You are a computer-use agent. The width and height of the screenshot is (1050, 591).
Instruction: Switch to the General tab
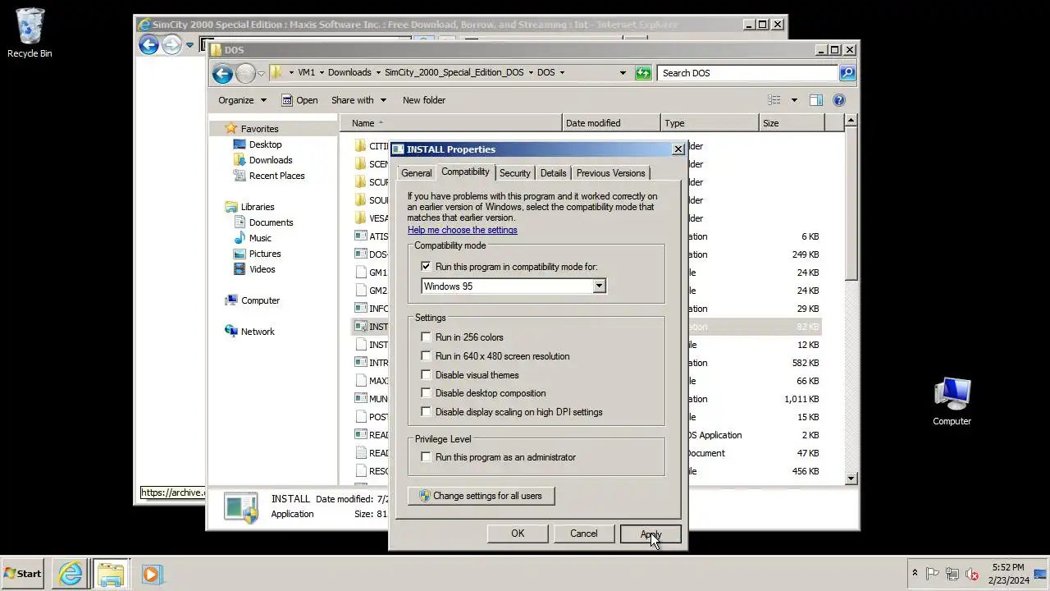click(x=417, y=173)
